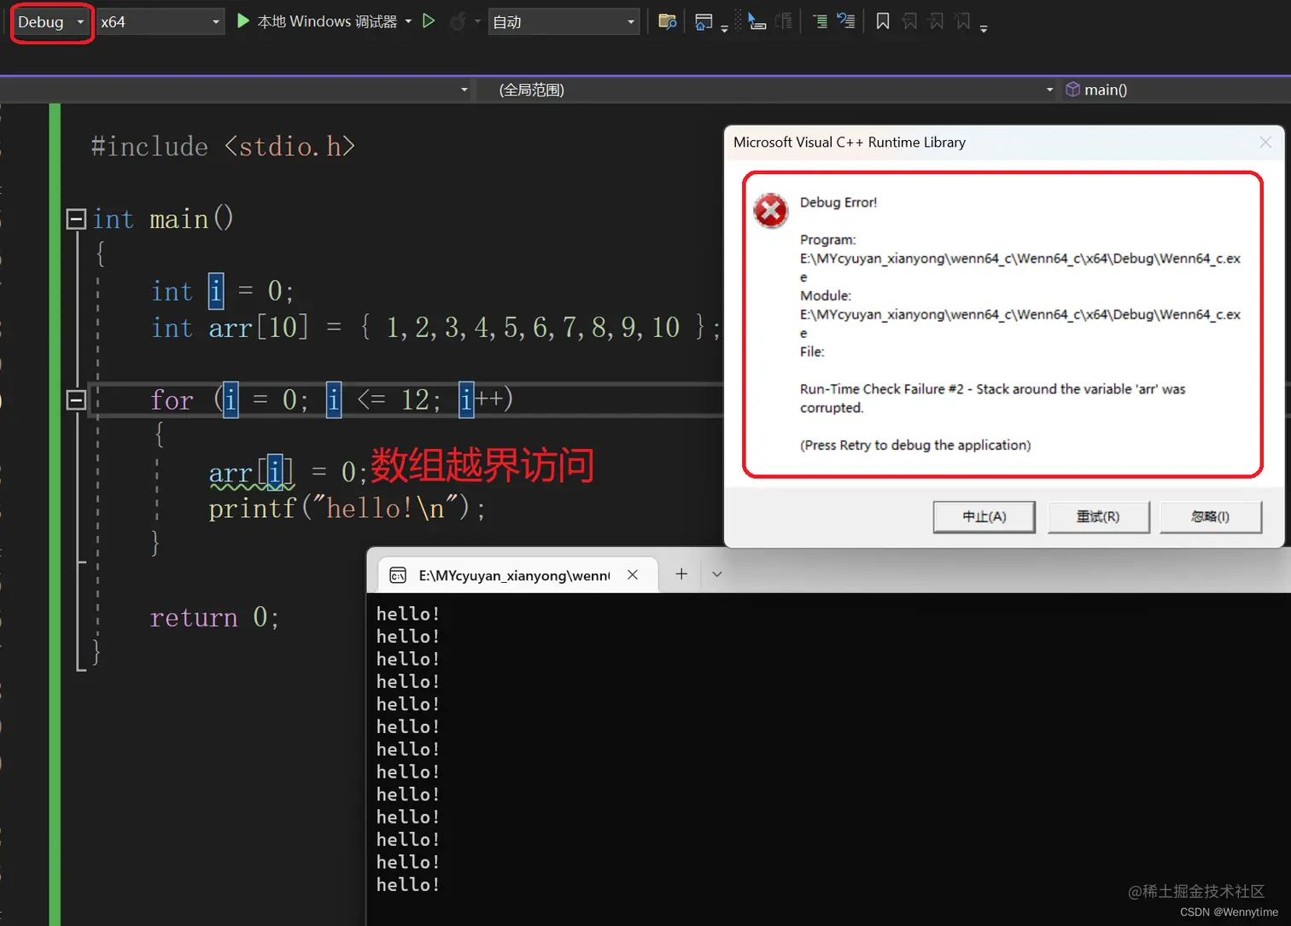The image size is (1291, 926).
Task: Click the squiggle-underlined arr[i] expression
Action: point(251,473)
